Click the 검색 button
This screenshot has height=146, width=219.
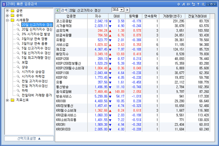click(x=64, y=10)
